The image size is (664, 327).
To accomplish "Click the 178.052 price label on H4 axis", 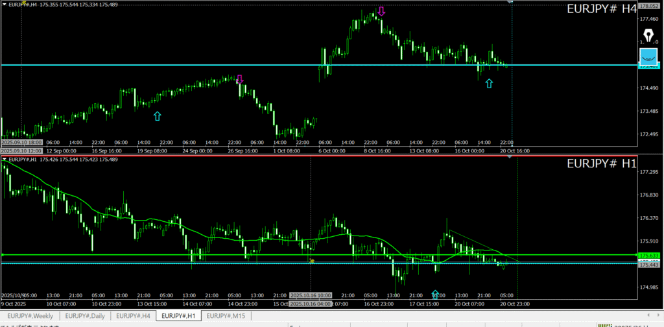I will point(649,6).
